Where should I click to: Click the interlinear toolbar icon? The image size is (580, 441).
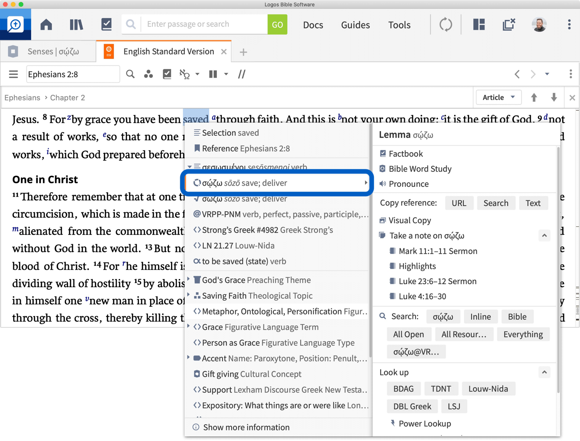point(185,74)
